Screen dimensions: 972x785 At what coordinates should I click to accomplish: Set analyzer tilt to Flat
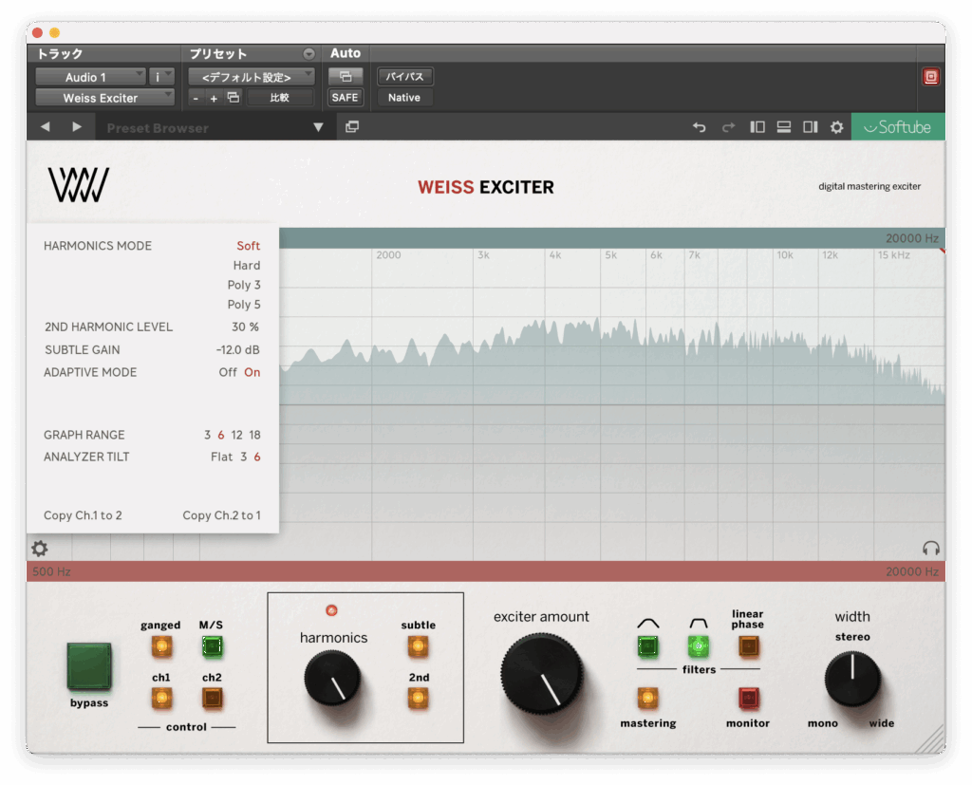pyautogui.click(x=221, y=457)
